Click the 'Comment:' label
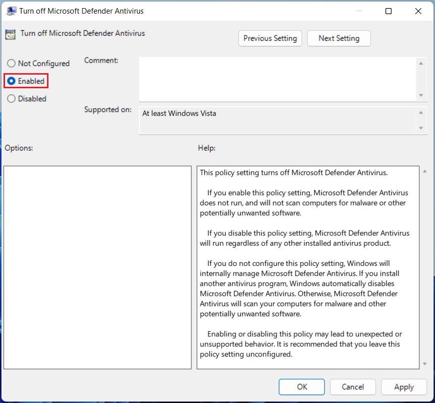This screenshot has height=403, width=435. tap(101, 61)
